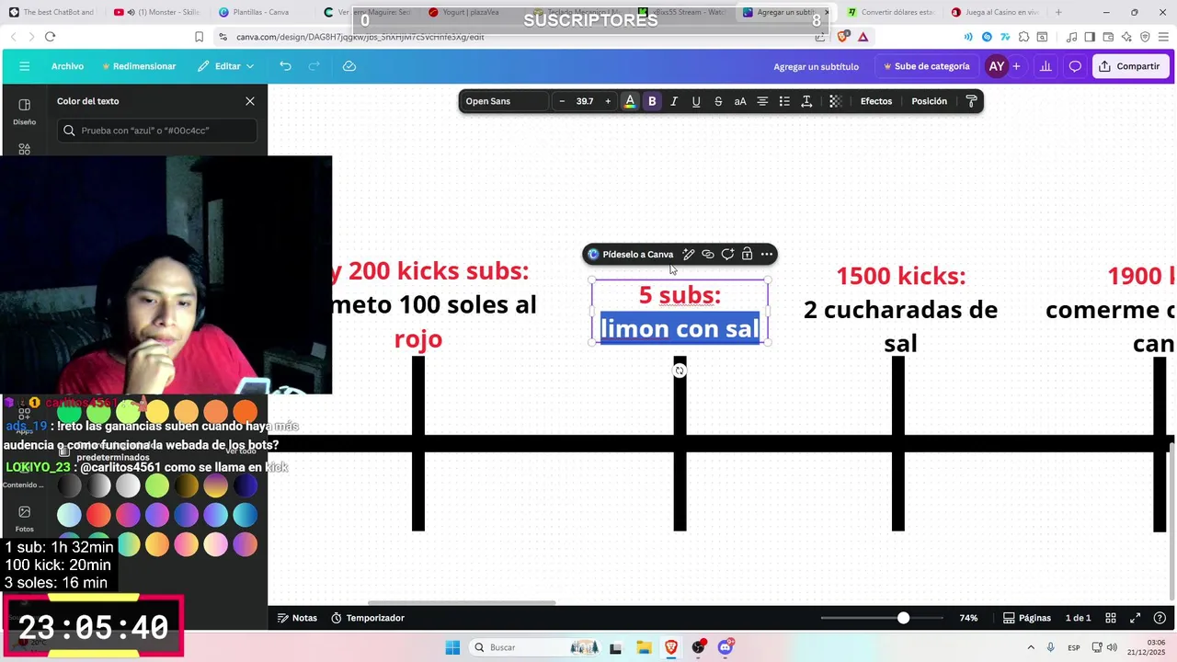Open the 74% zoom level menu
1177x662 pixels.
click(968, 618)
